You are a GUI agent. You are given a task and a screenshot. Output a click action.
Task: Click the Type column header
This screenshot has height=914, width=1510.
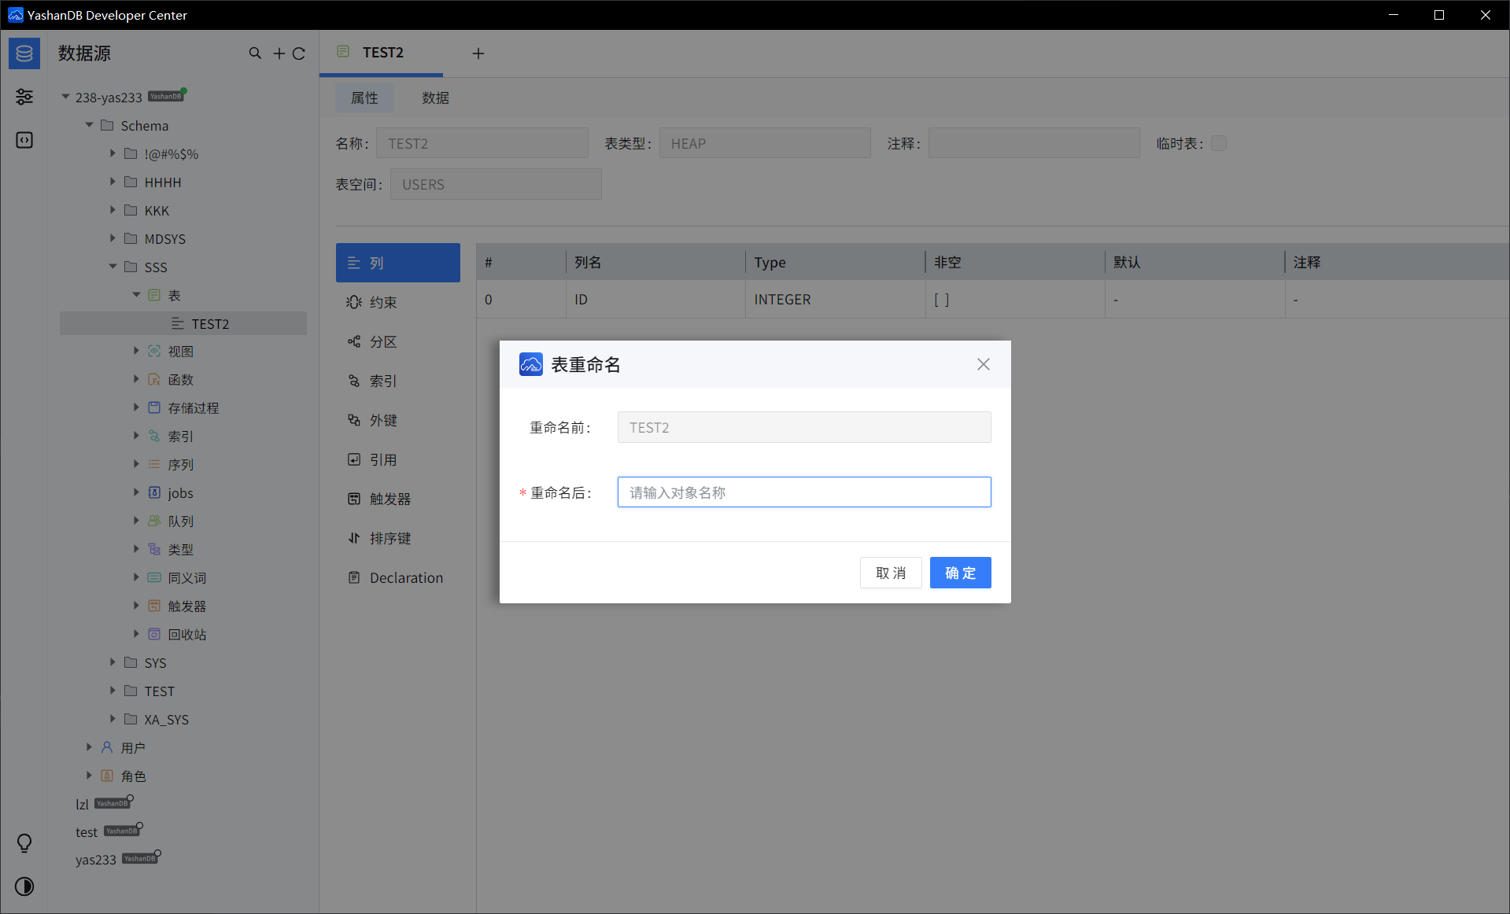pos(835,262)
